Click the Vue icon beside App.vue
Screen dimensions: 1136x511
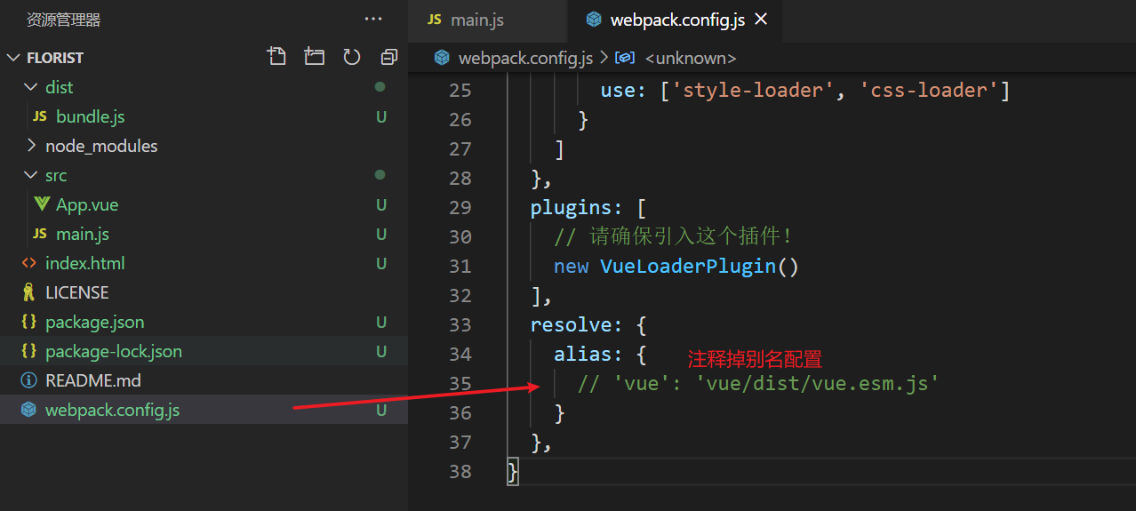coord(41,204)
